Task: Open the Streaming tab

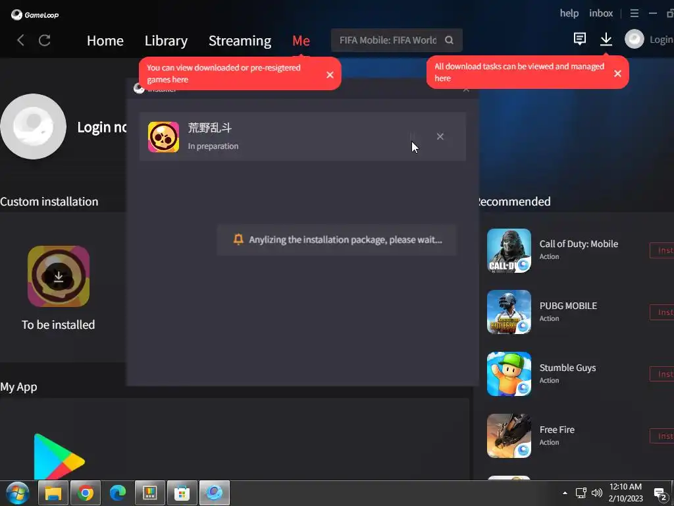Action: point(240,40)
